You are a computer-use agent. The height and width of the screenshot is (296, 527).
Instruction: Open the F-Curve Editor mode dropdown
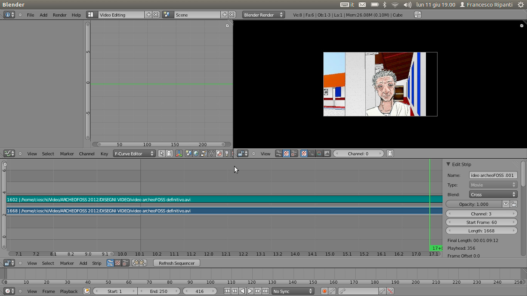point(134,153)
